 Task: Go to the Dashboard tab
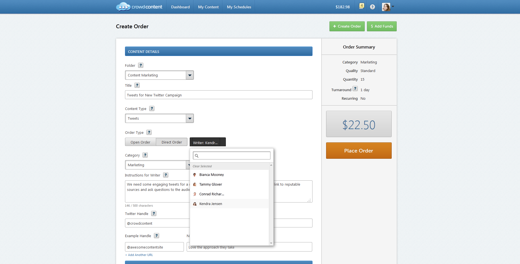[180, 7]
